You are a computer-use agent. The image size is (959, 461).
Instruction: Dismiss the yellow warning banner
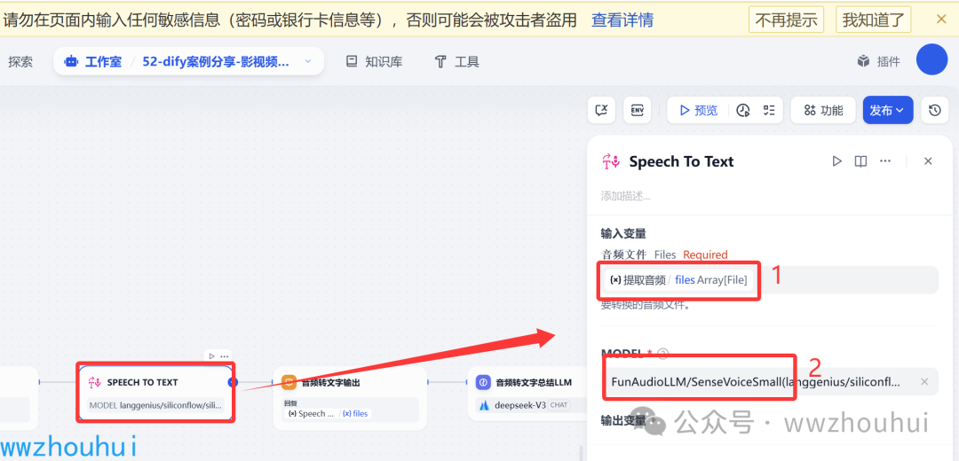[941, 19]
